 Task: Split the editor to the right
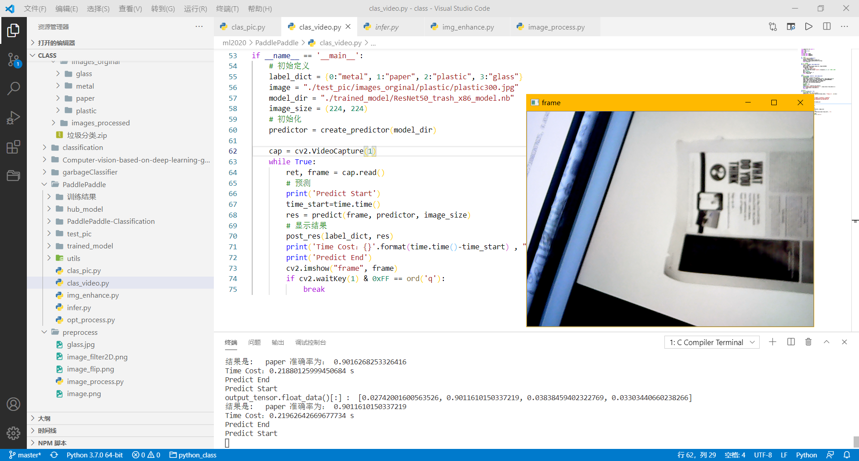(827, 27)
